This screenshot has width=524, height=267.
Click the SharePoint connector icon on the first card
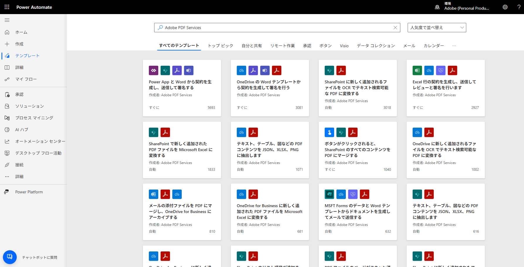(x=165, y=70)
